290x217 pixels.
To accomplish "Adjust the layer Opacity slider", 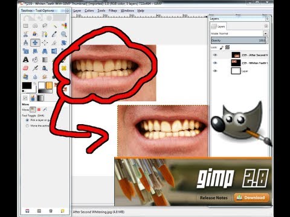I will click(x=239, y=40).
